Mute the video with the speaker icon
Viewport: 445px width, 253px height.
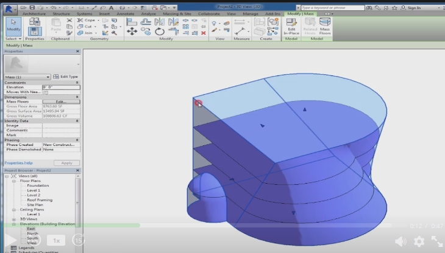tap(400, 240)
